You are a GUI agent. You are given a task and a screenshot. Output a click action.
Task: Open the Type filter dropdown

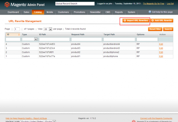pyautogui.click(x=36, y=39)
